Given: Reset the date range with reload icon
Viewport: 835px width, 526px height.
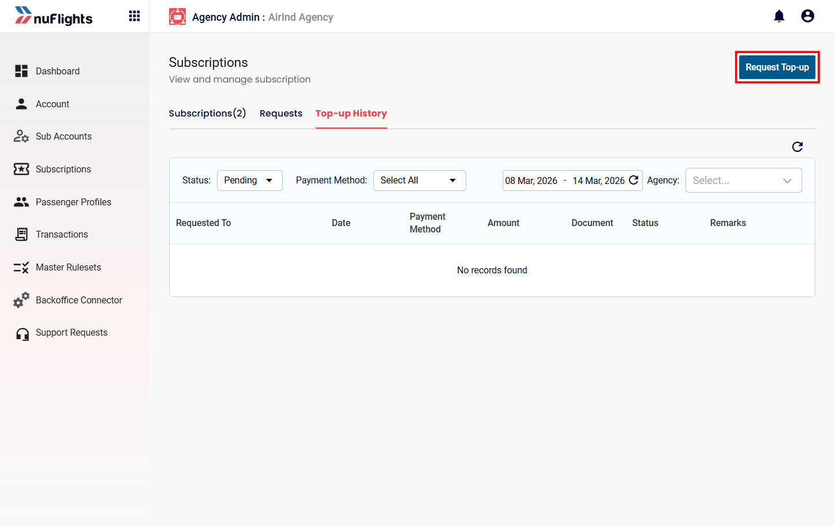Looking at the screenshot, I should point(634,180).
